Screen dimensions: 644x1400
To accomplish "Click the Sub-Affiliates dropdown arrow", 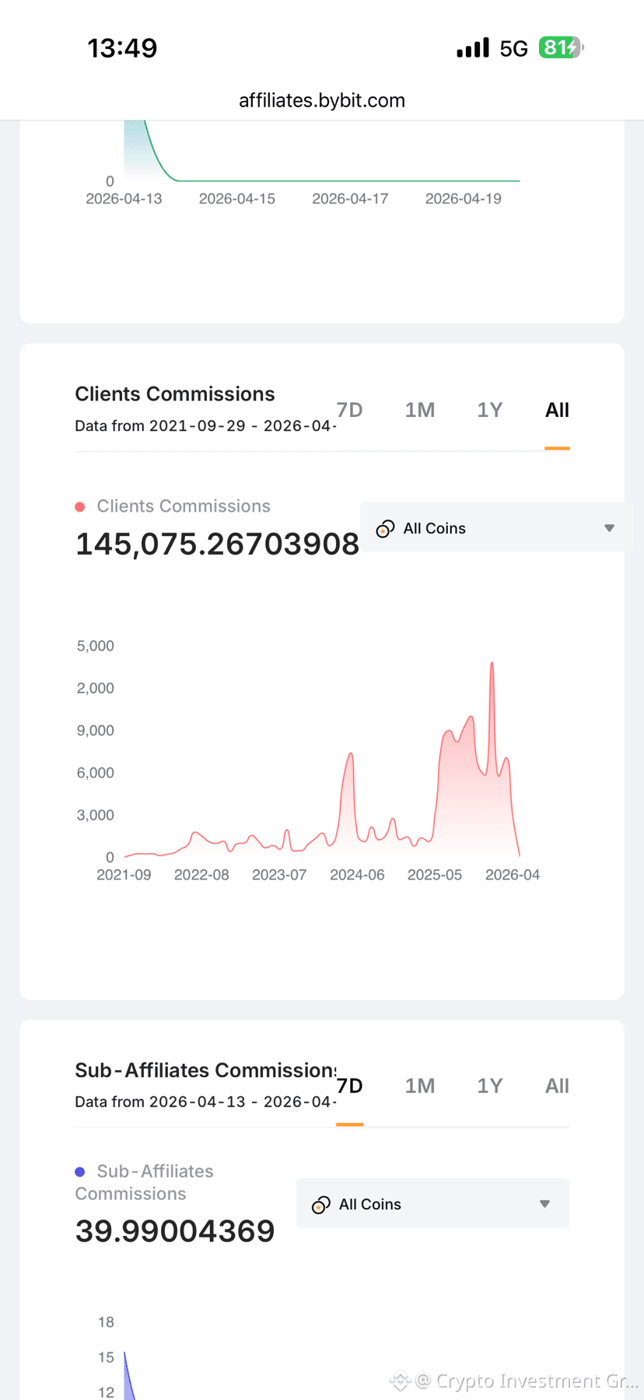I will pyautogui.click(x=545, y=1204).
